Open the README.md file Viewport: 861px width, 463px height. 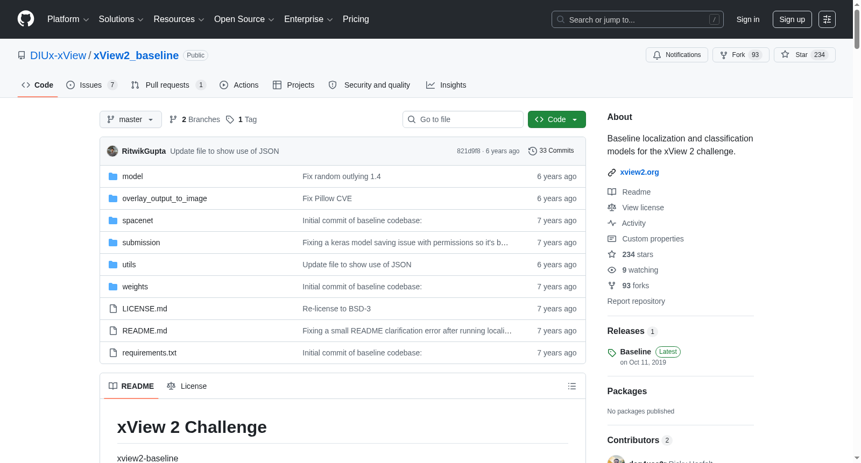tap(145, 331)
